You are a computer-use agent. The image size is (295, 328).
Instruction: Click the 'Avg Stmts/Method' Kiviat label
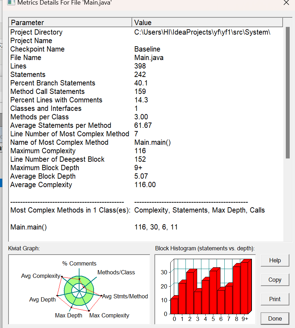coord(125,297)
